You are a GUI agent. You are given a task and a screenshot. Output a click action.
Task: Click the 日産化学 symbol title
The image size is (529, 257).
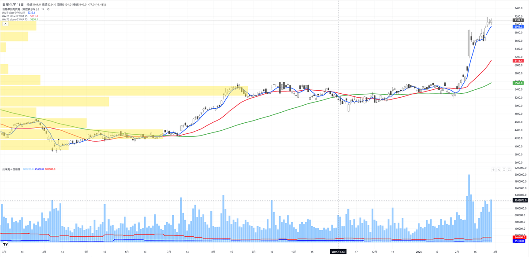(10, 4)
